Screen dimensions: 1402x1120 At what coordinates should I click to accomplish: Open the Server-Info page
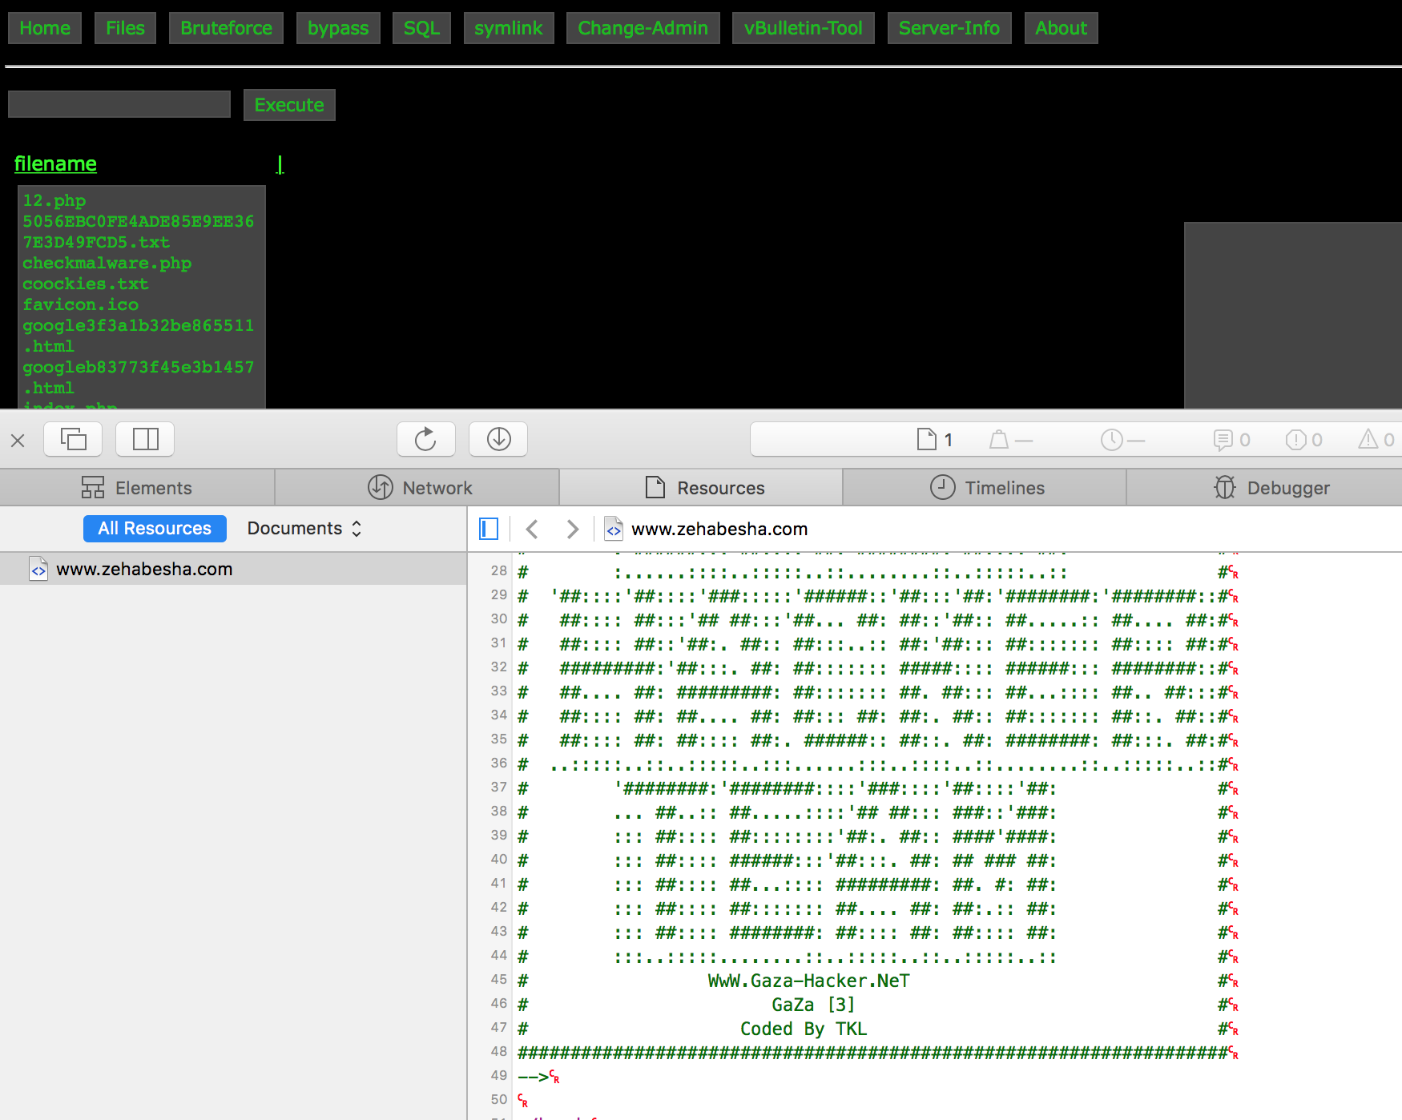coord(949,28)
